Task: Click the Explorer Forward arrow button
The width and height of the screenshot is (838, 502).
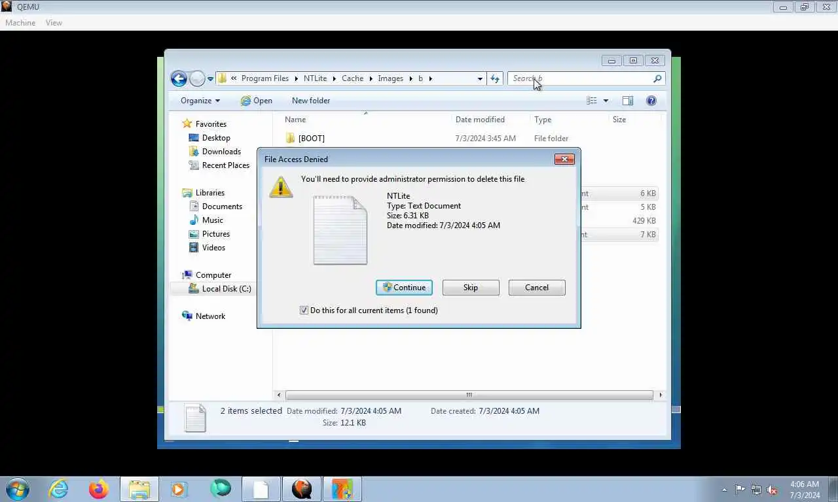Action: [x=197, y=79]
